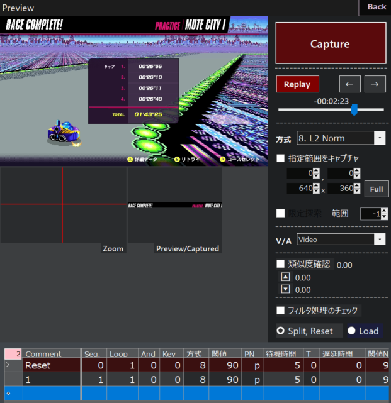Click the 閾値 column header
391x403 pixels.
[x=225, y=354]
